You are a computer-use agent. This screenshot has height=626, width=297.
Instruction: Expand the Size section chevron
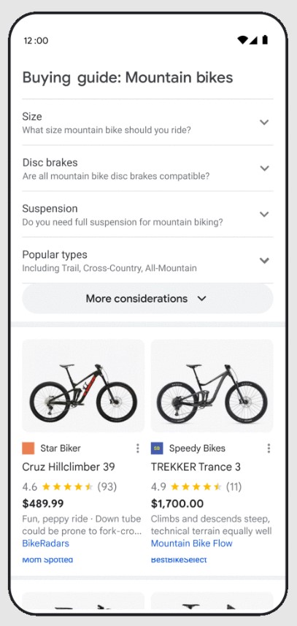264,122
